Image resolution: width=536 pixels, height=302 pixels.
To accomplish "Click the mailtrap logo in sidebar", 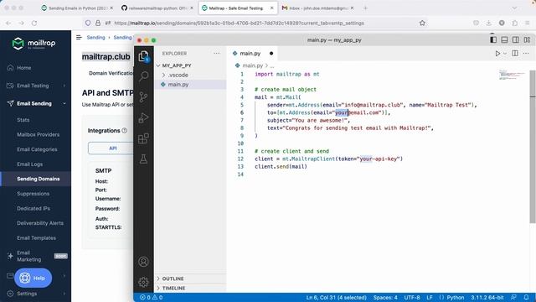I will click(x=33, y=44).
